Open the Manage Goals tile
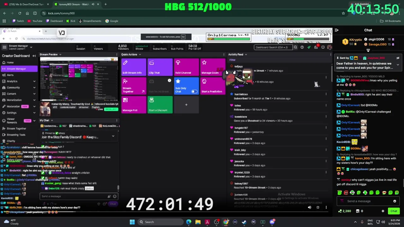The image size is (404, 227). tap(212, 67)
